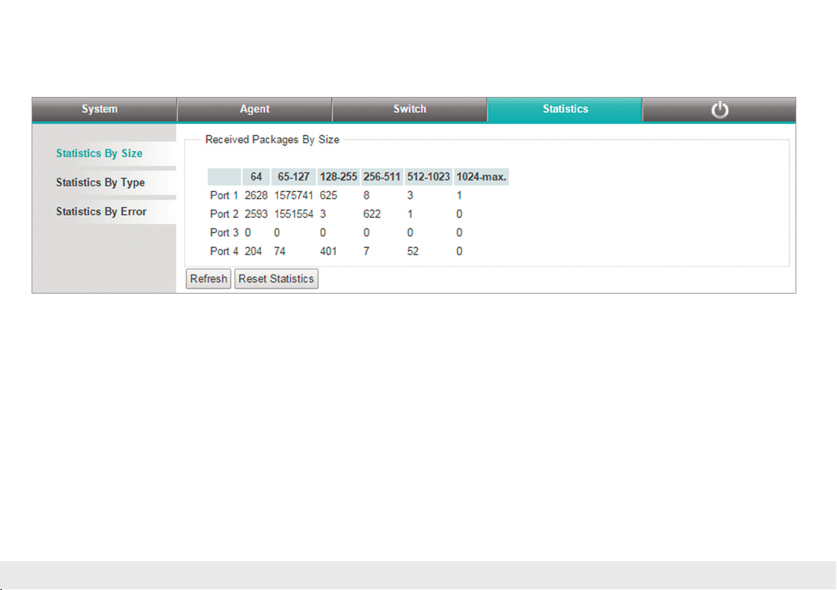Click Port 1's 1024-max. value '1'
837x590 pixels.
459,195
